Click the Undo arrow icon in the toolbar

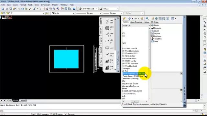pyautogui.click(x=35, y=9)
